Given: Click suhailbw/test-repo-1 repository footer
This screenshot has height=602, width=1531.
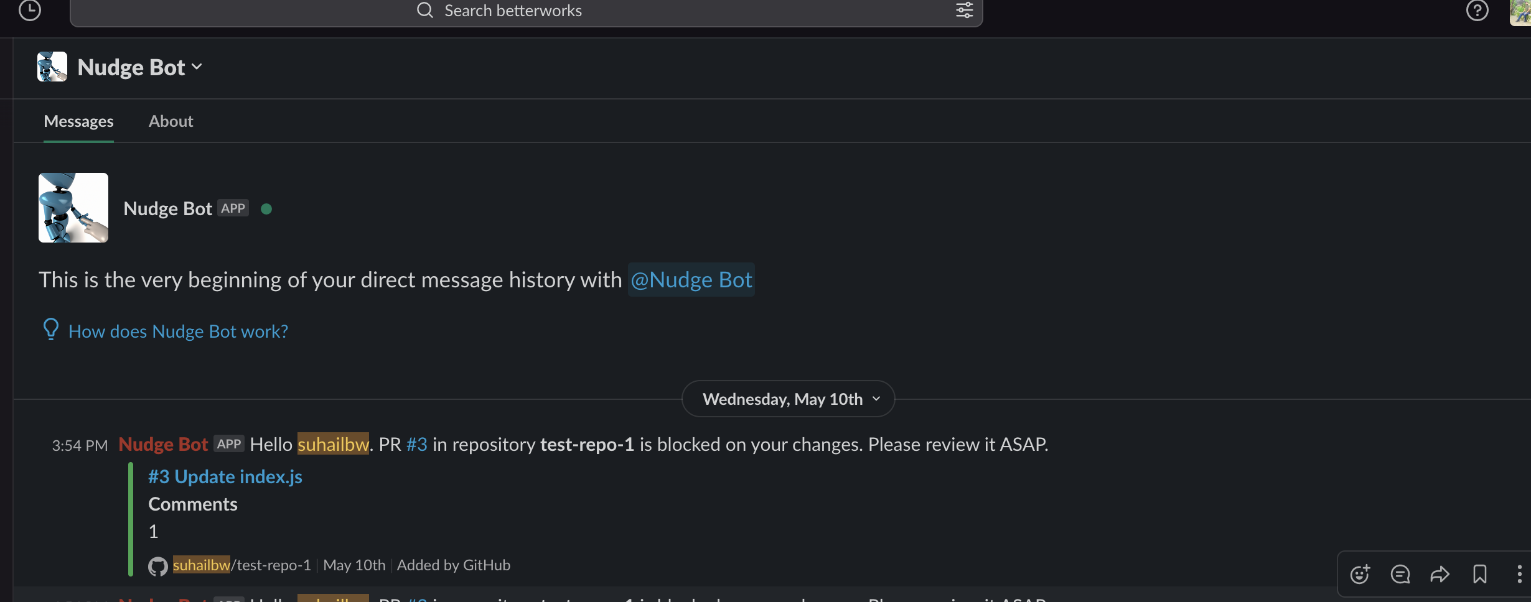Looking at the screenshot, I should pos(242,565).
